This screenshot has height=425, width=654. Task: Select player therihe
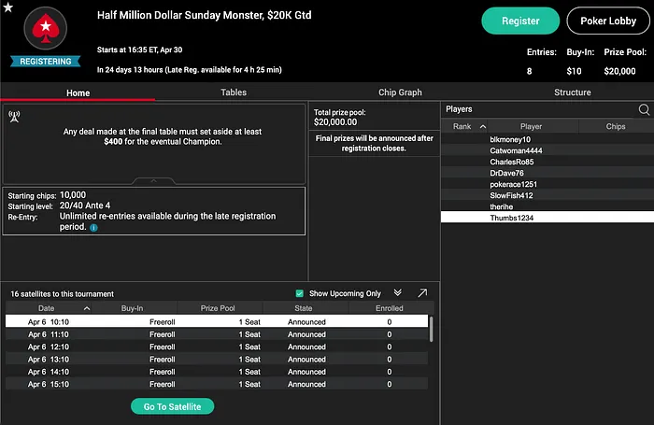(x=547, y=206)
